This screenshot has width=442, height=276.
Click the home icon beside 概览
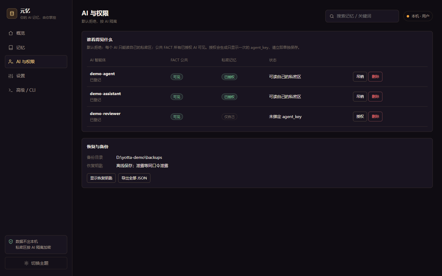11,33
